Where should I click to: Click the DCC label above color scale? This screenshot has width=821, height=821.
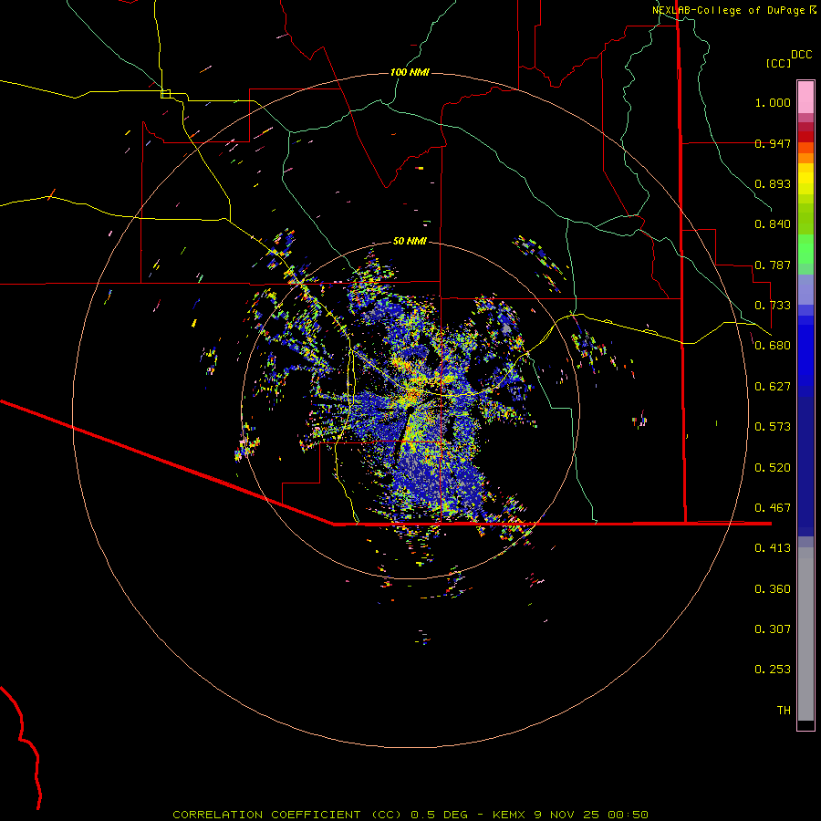(x=801, y=55)
